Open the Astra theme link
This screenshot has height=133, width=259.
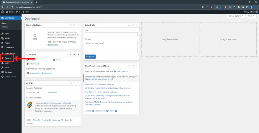[x=47, y=69]
